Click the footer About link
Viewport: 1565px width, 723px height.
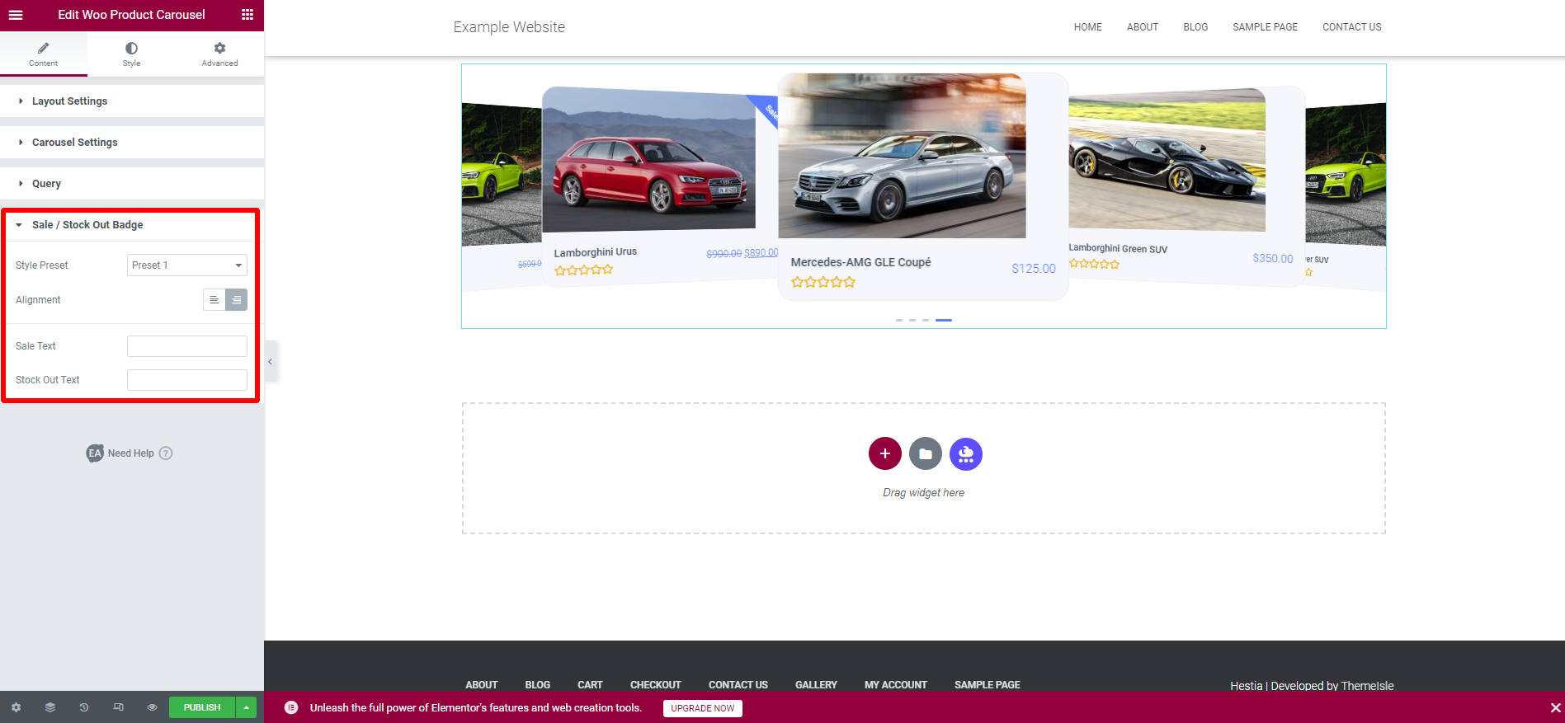pyautogui.click(x=482, y=685)
